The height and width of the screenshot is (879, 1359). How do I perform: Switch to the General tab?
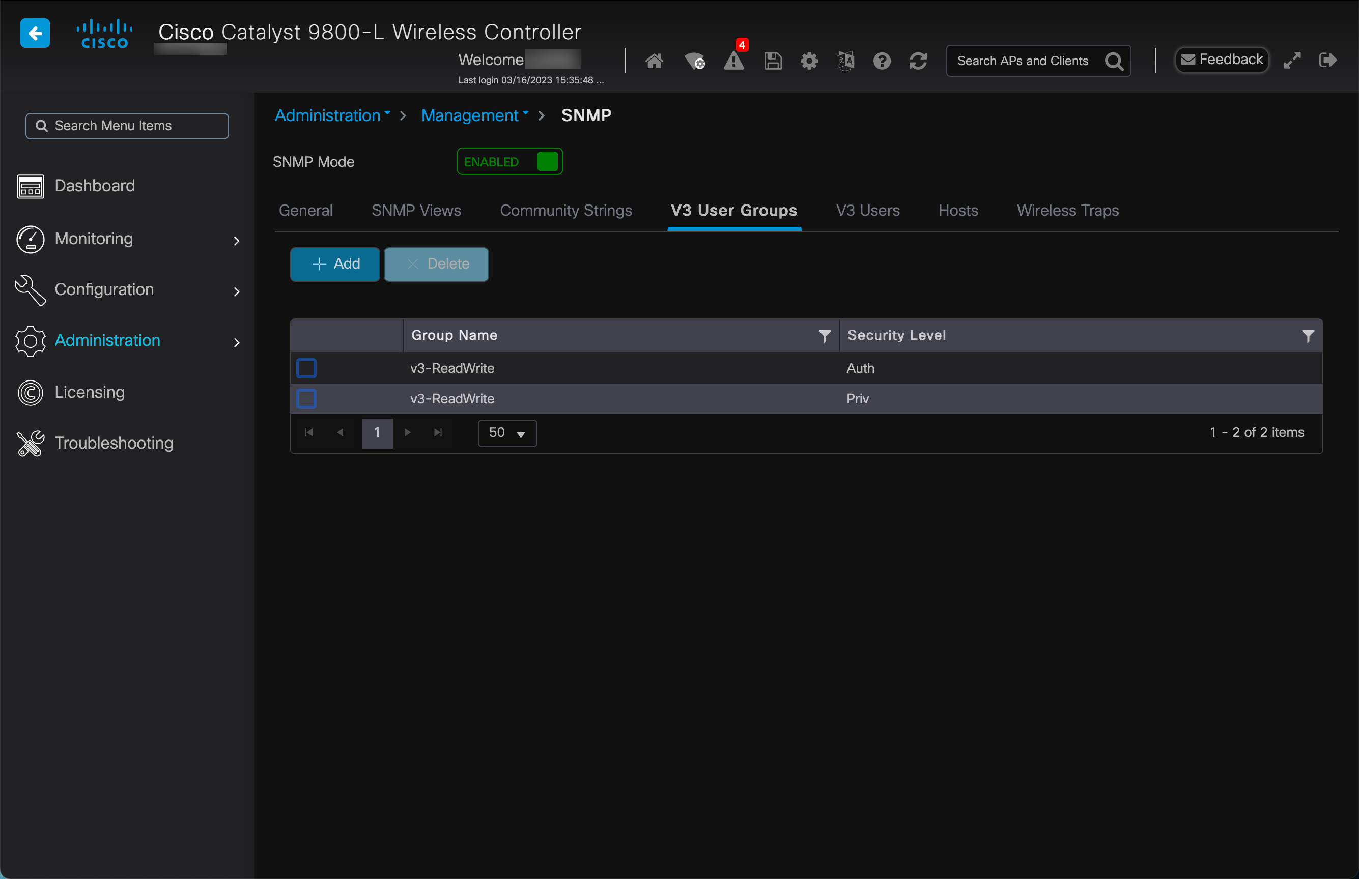point(305,211)
